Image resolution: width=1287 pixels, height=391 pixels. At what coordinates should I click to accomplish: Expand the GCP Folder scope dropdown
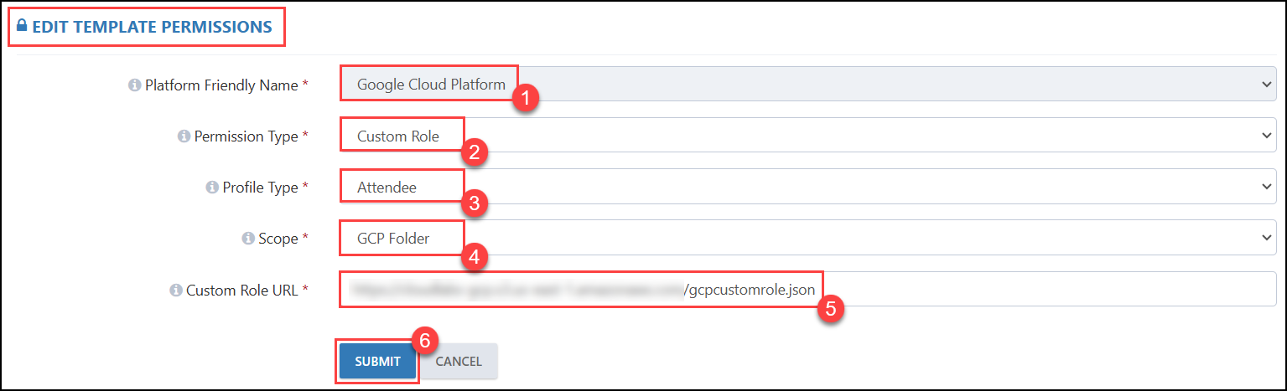pyautogui.click(x=808, y=238)
